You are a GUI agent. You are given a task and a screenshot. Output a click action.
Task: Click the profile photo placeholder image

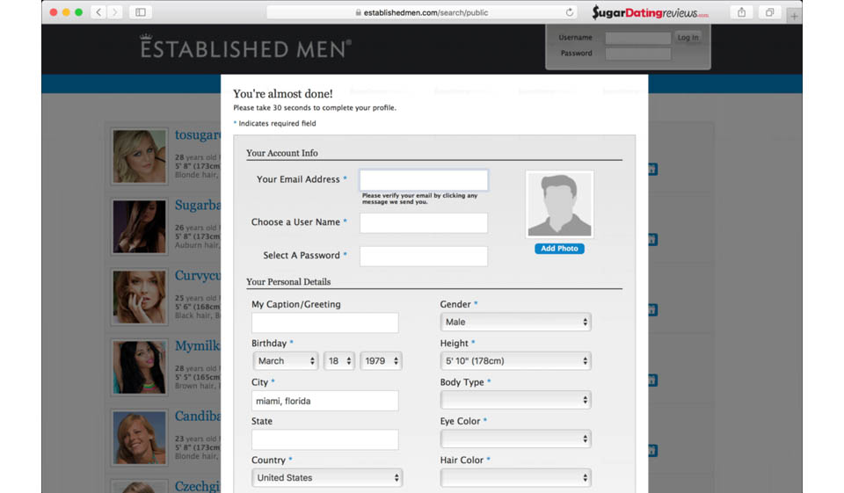[x=559, y=204]
